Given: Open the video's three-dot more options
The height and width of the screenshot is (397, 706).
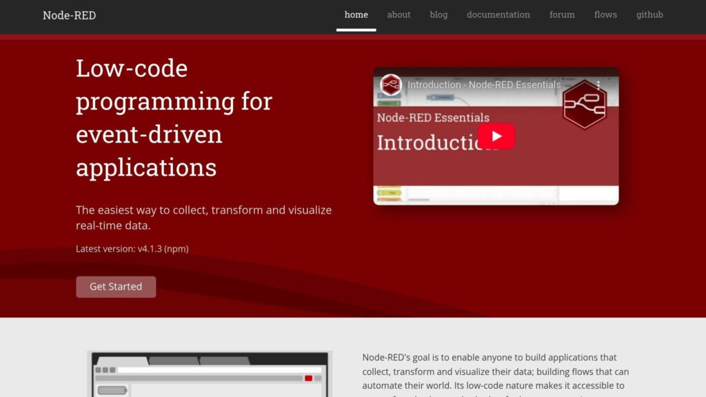Looking at the screenshot, I should coord(598,85).
